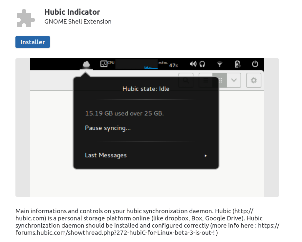Click the 15.19 GB used storage text
302x242 pixels.
[x=124, y=114]
